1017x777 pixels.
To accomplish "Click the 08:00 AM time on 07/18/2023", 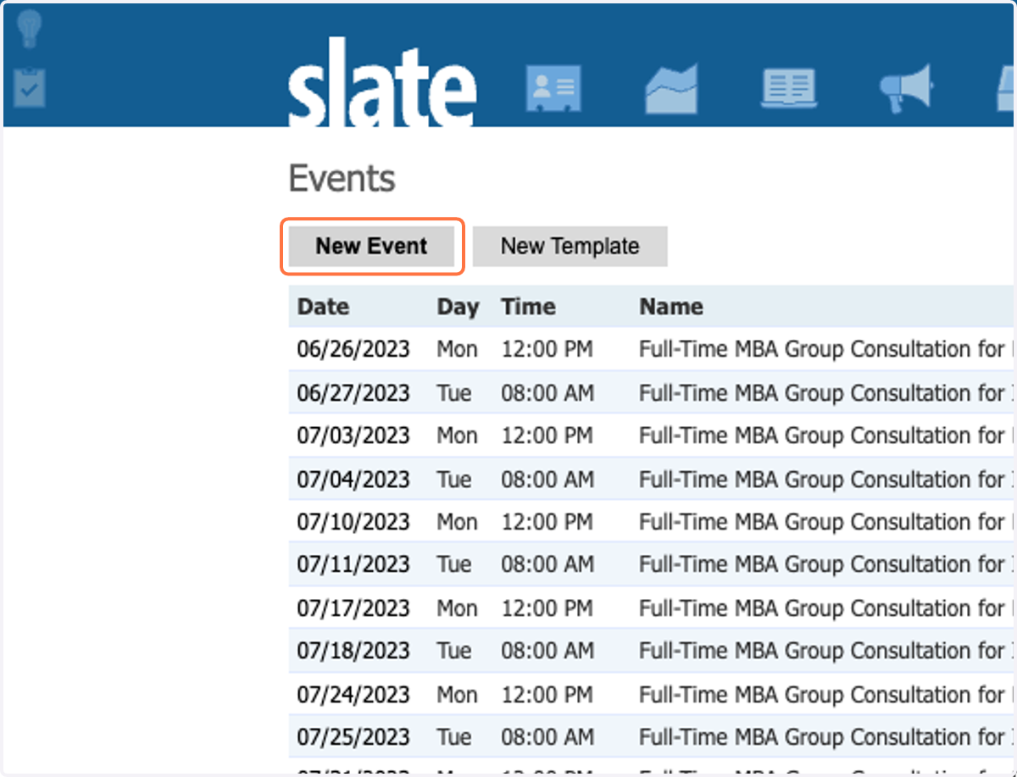I will [547, 651].
